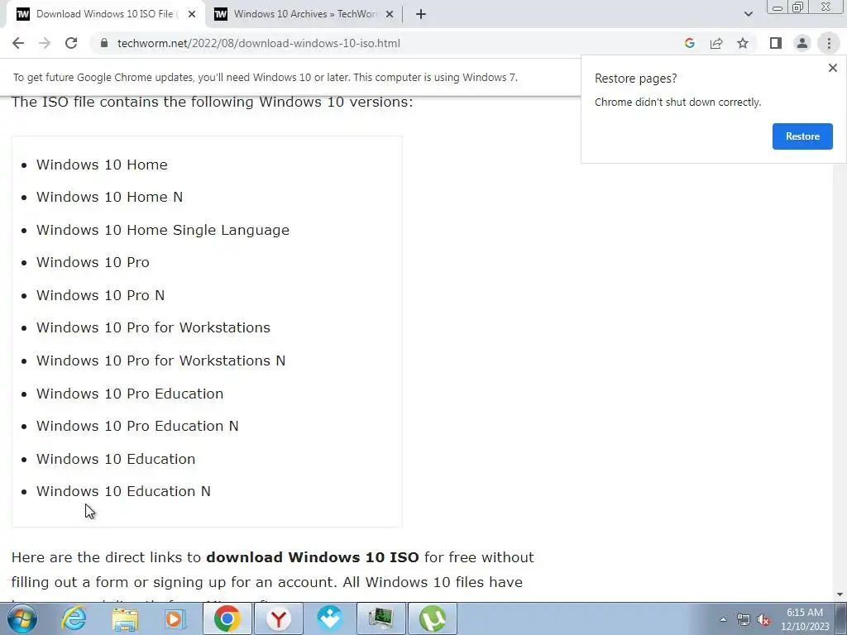Open a new tab with the plus button
Screen dimensions: 847x635
point(421,14)
